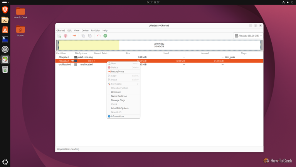Click the 0 operations pending status text
Screen dimensions: 296x167
pyautogui.click(x=68, y=149)
